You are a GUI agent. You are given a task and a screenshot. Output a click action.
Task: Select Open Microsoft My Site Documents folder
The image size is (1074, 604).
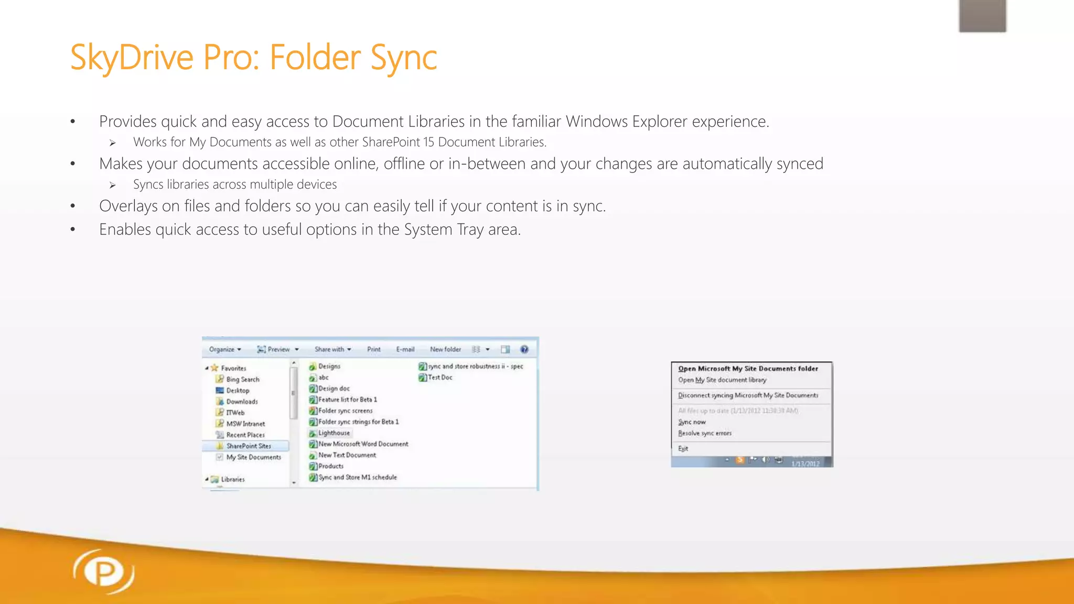point(748,369)
